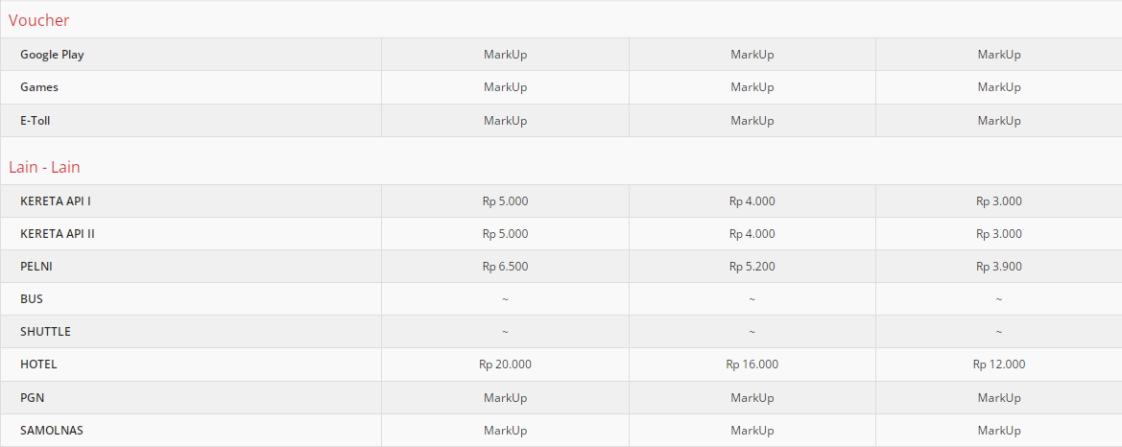The height and width of the screenshot is (447, 1122).
Task: Select the Rp 12.000 price cell
Action: tap(999, 365)
